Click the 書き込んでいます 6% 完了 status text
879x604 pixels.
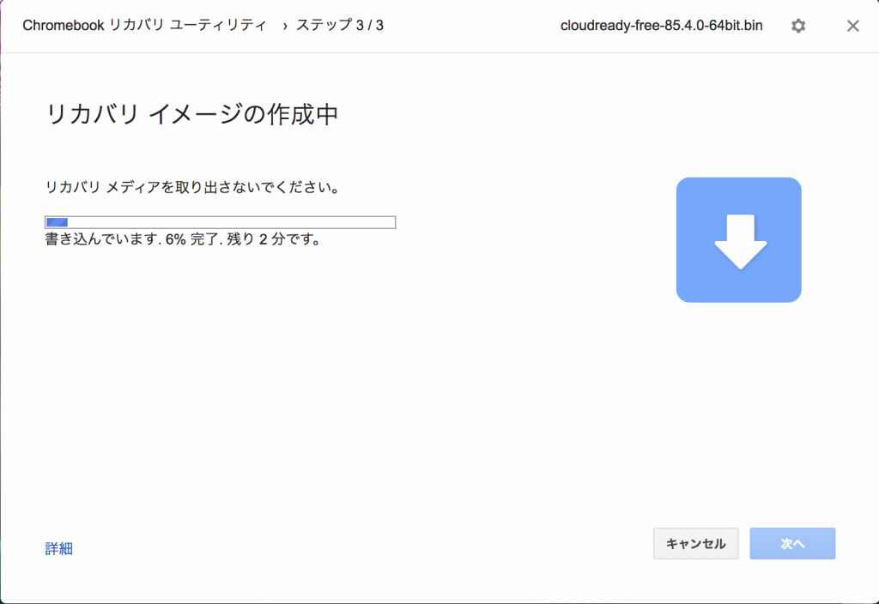coord(184,240)
